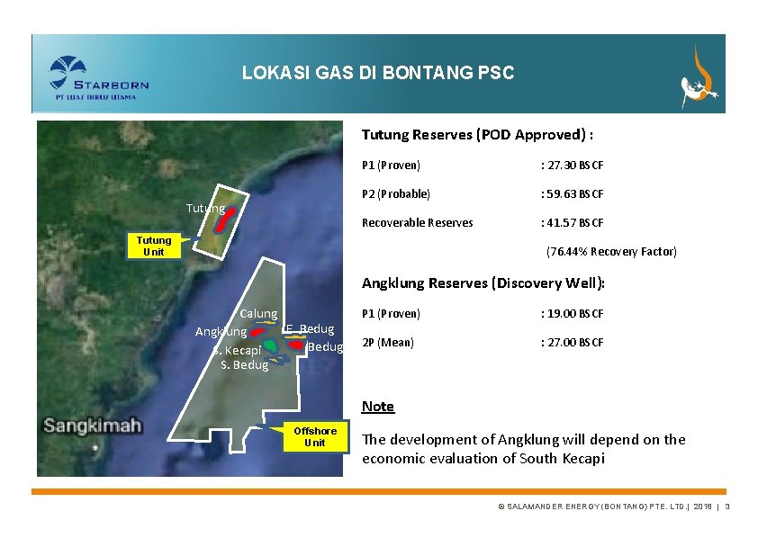Select the S. Kecapi field icon
758x538 pixels.
(269, 345)
